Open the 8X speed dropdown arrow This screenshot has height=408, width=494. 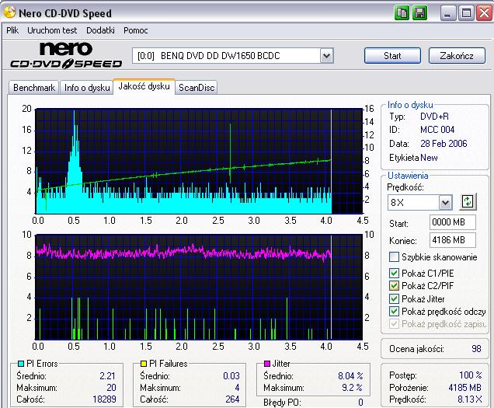[x=445, y=202]
